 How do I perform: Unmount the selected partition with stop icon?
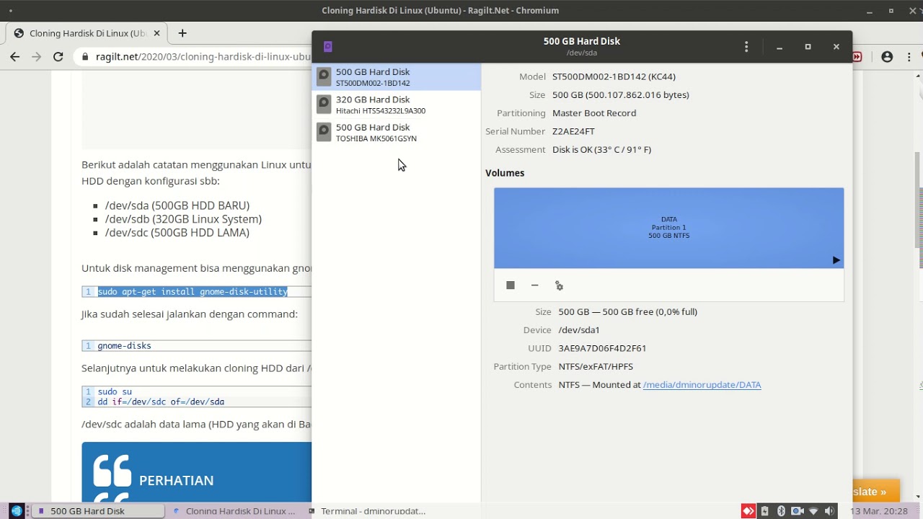[x=511, y=285]
